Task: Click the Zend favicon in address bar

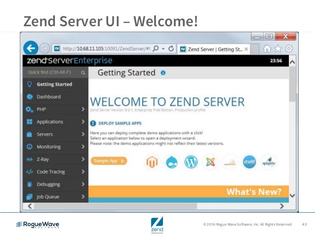Action: (57, 48)
